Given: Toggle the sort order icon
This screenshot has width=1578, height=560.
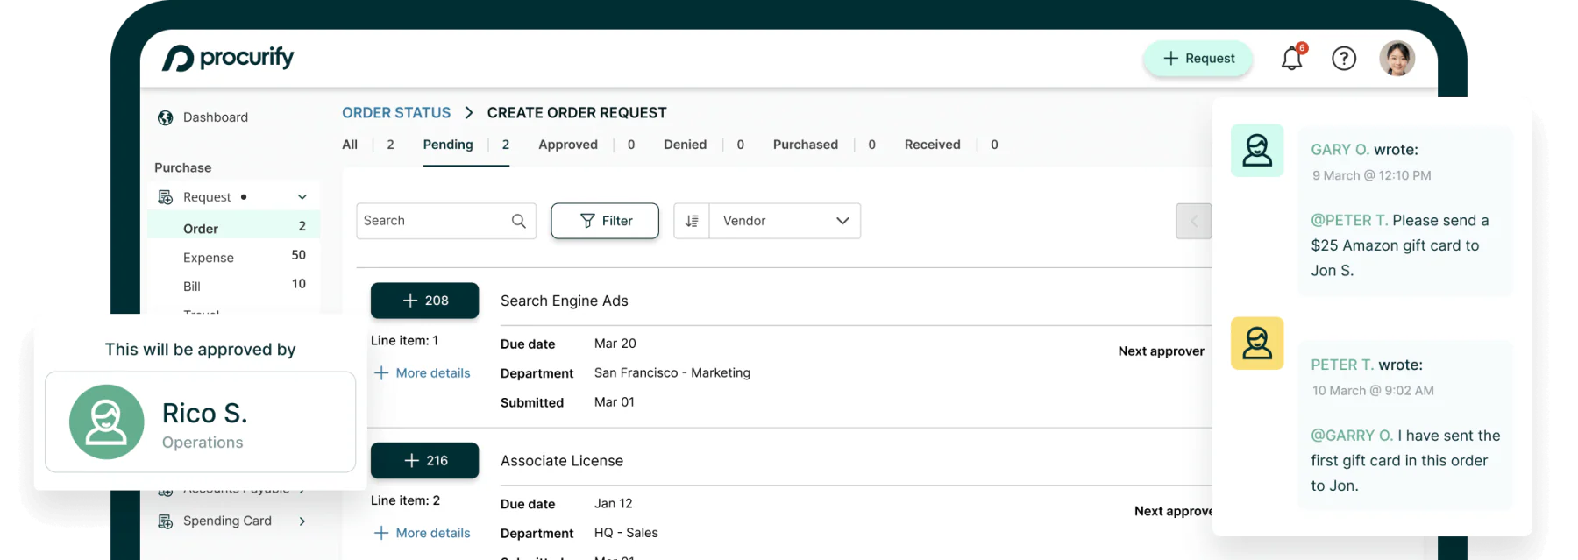Looking at the screenshot, I should (x=692, y=221).
